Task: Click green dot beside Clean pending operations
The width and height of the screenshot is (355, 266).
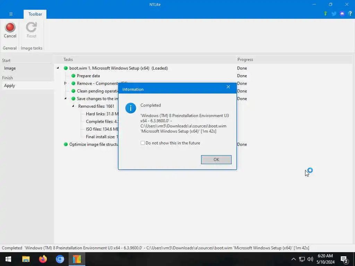Action: pos(73,91)
